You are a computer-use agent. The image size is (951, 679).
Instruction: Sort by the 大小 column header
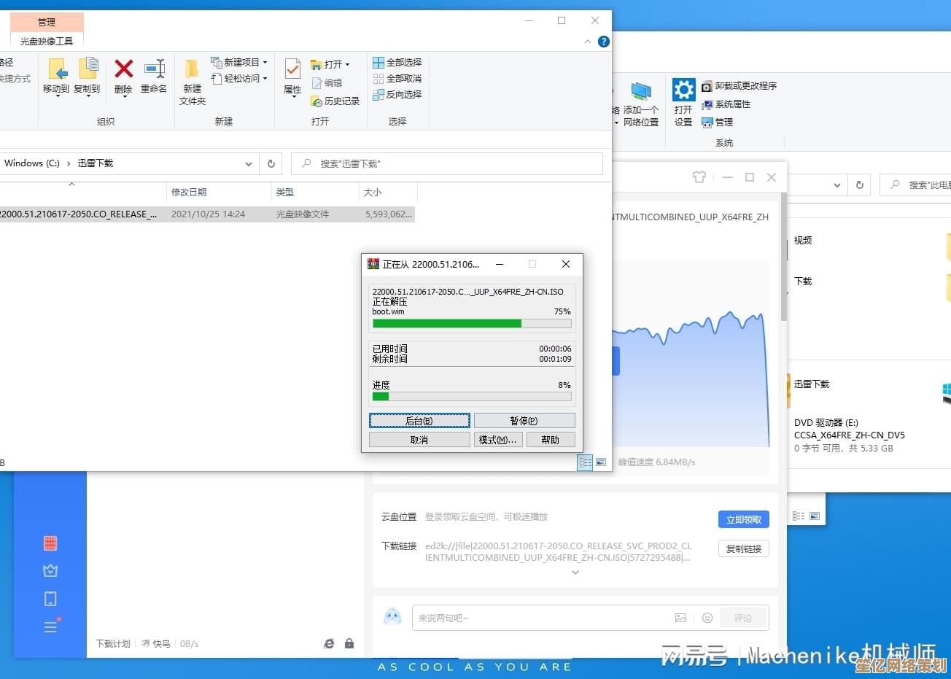tap(389, 193)
